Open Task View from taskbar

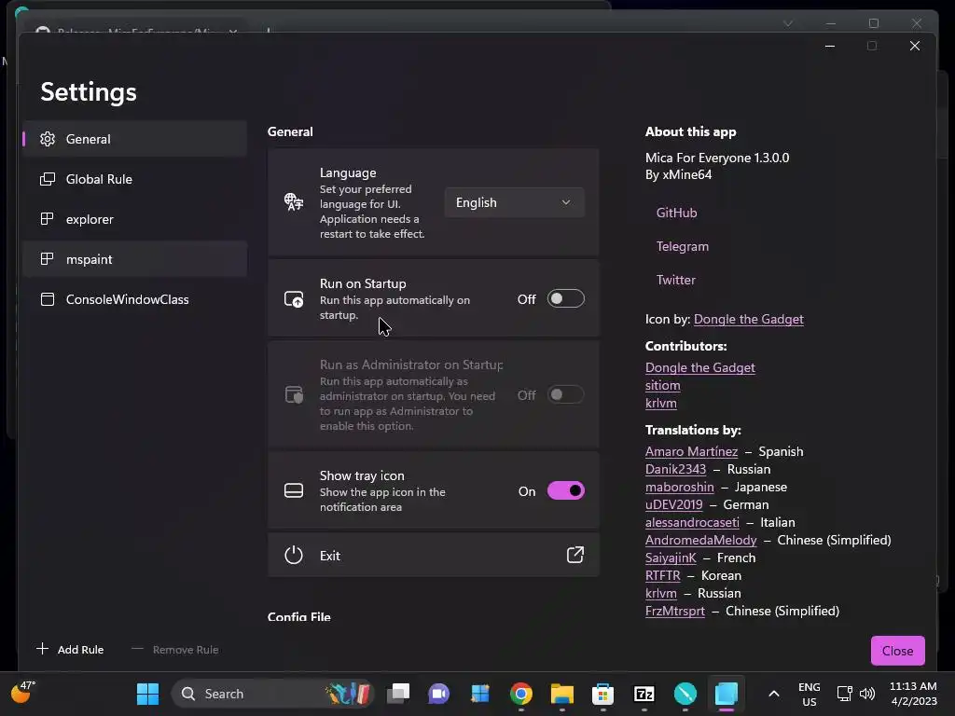click(398, 694)
